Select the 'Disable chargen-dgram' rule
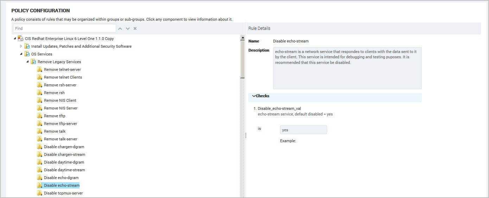Screen dimensions: 489x198 click(x=64, y=147)
